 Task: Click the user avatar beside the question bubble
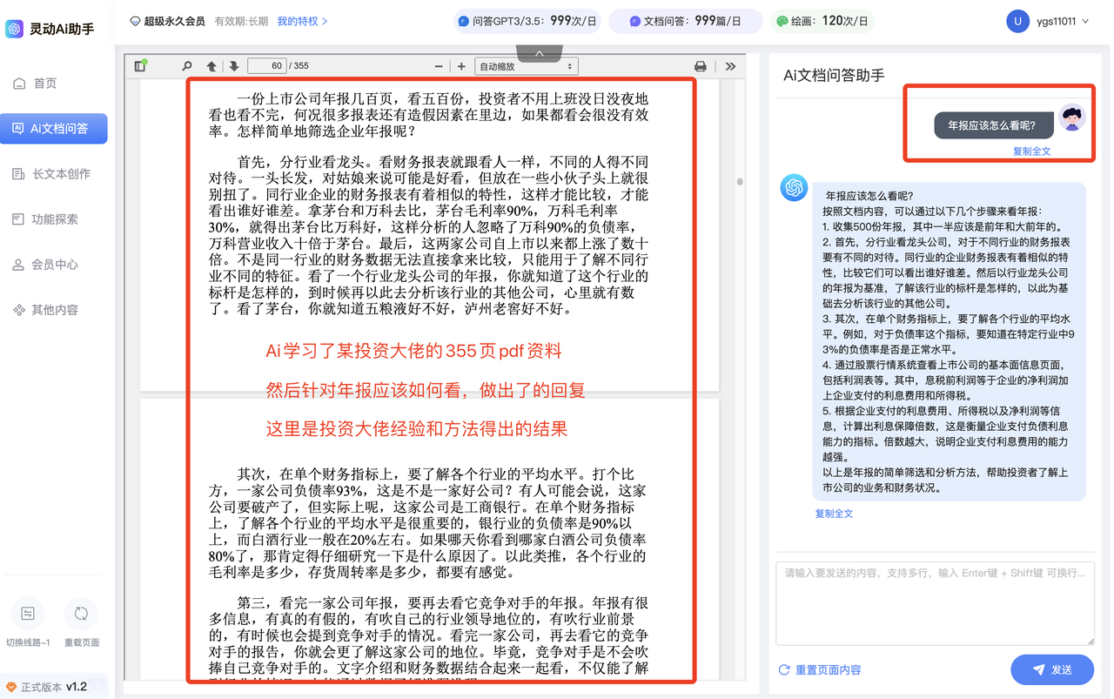pos(1072,118)
